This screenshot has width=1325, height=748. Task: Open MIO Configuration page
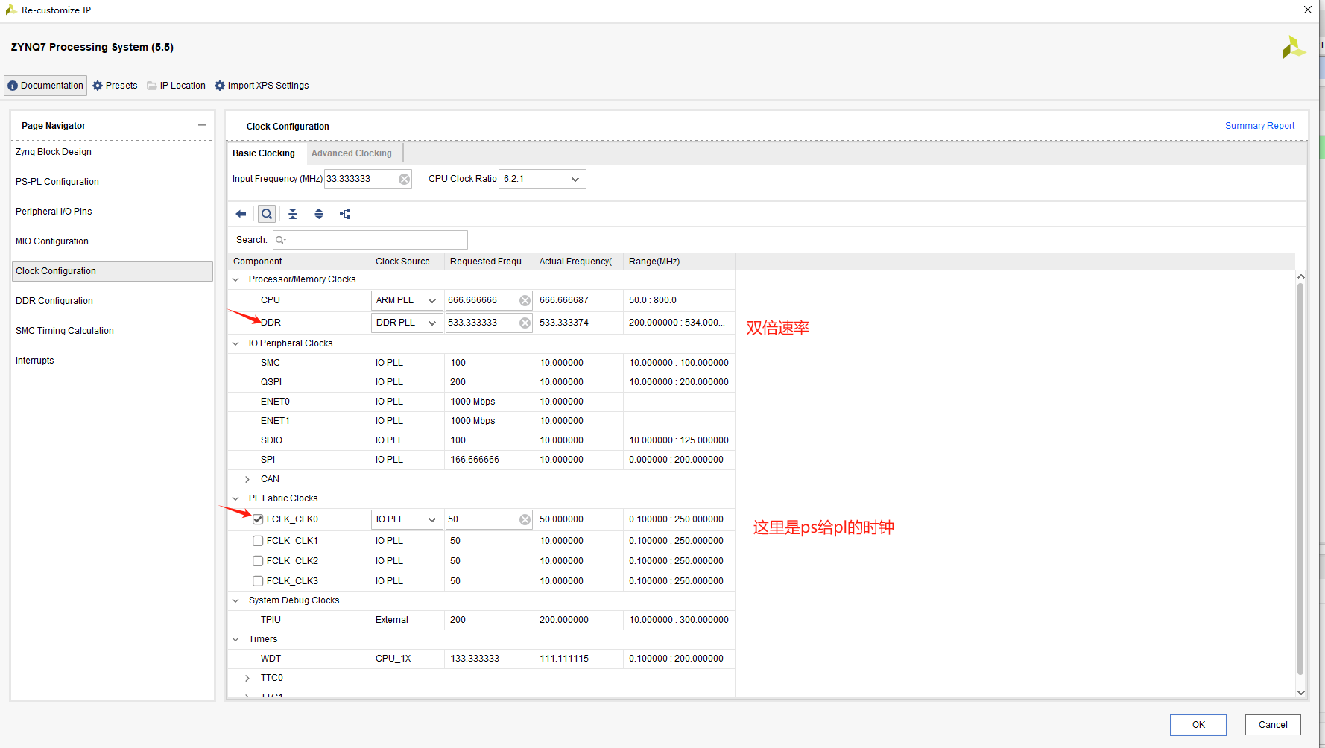(x=52, y=241)
